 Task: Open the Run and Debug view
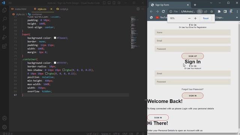[4, 37]
